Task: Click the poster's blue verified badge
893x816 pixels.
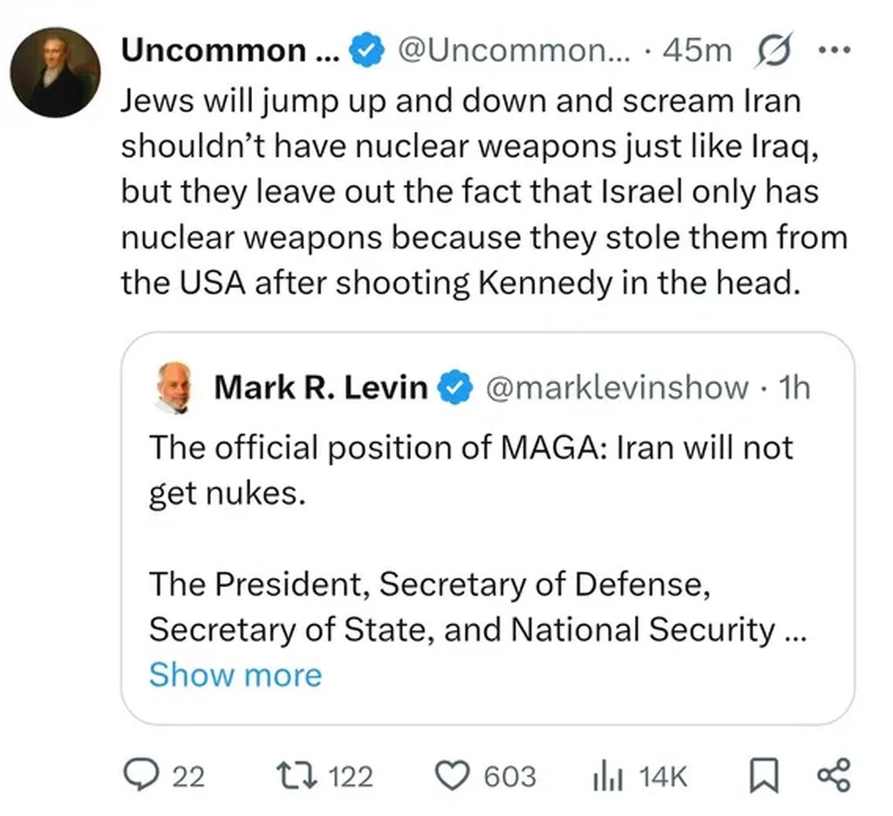Action: tap(366, 51)
